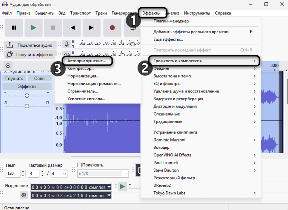The width and height of the screenshot is (288, 210).
Task: Open timeline settings gear above the track panel
Action: (x=8, y=65)
